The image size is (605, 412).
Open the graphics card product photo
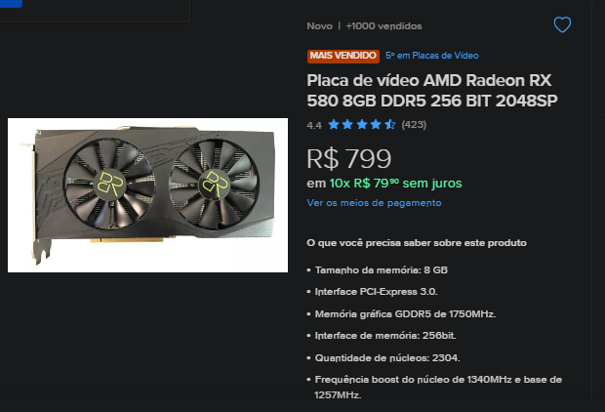(x=147, y=195)
